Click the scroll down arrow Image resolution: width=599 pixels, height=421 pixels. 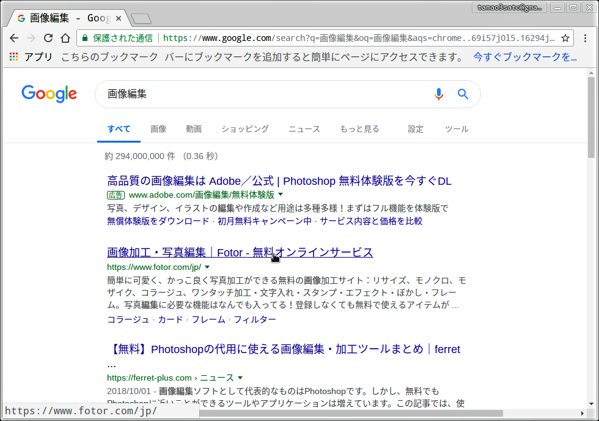[x=591, y=404]
